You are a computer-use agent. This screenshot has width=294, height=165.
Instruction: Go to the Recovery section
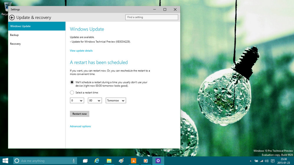(x=15, y=44)
